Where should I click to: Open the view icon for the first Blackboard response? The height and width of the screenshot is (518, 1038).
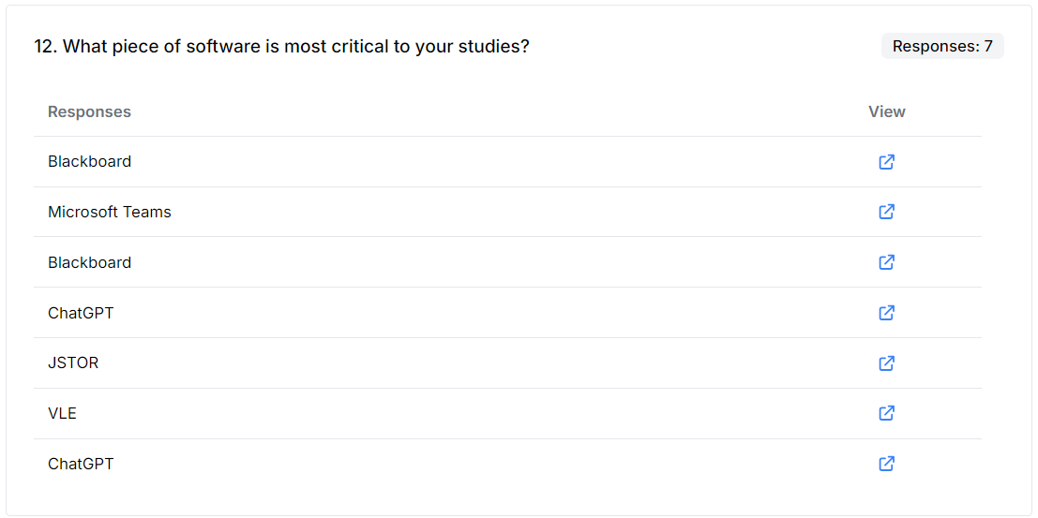886,162
